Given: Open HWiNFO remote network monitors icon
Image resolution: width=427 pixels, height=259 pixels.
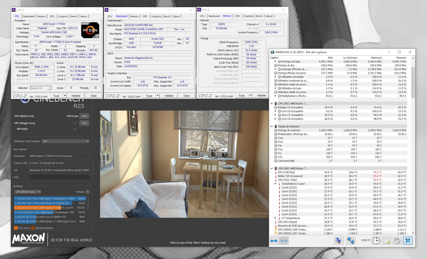Looking at the screenshot, I should (351, 241).
